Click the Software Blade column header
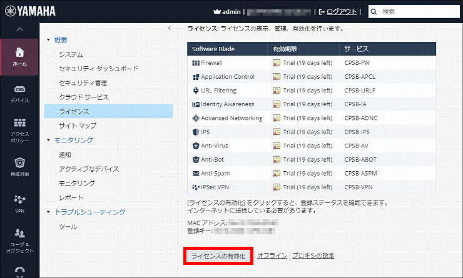Image resolution: width=463 pixels, height=278 pixels. (x=227, y=49)
